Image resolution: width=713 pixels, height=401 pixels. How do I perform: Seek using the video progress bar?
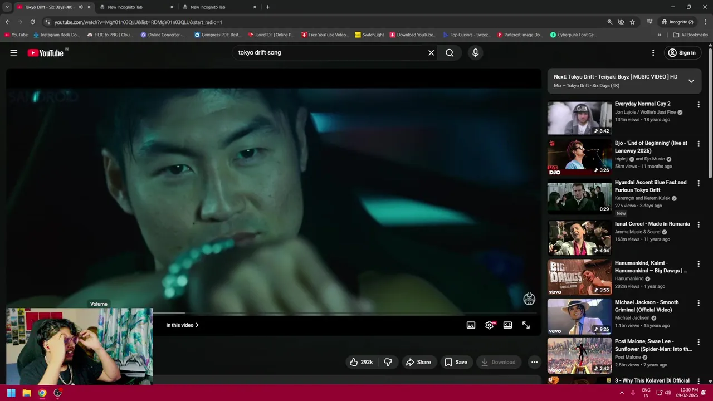(x=274, y=314)
